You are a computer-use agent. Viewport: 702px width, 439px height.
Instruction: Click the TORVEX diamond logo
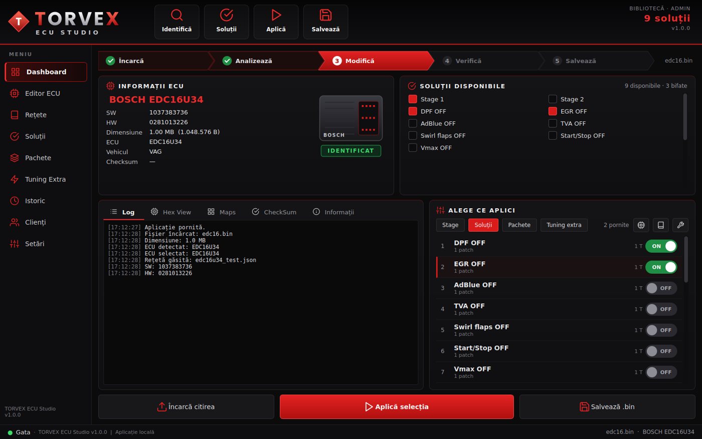click(x=19, y=22)
